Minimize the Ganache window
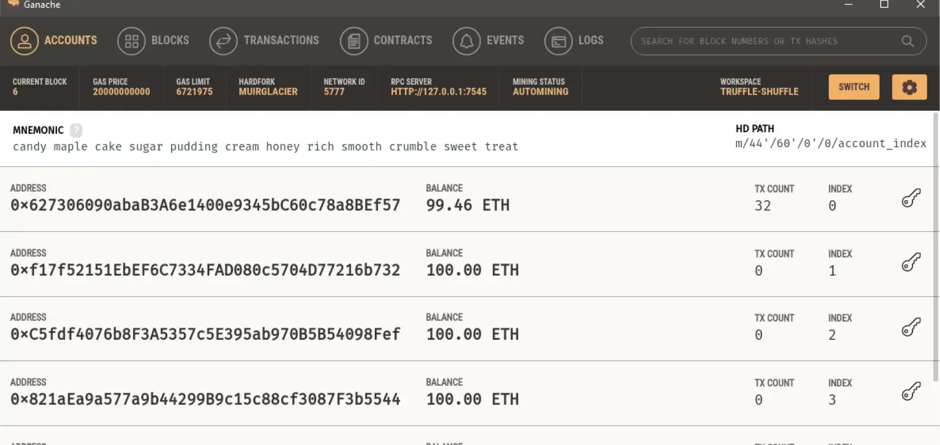 pos(848,4)
